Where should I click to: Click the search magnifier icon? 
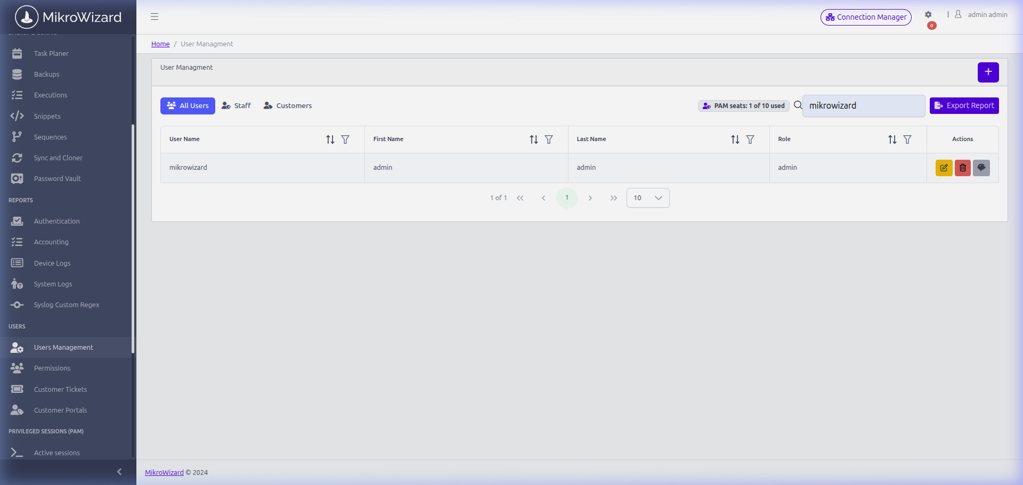tap(798, 105)
